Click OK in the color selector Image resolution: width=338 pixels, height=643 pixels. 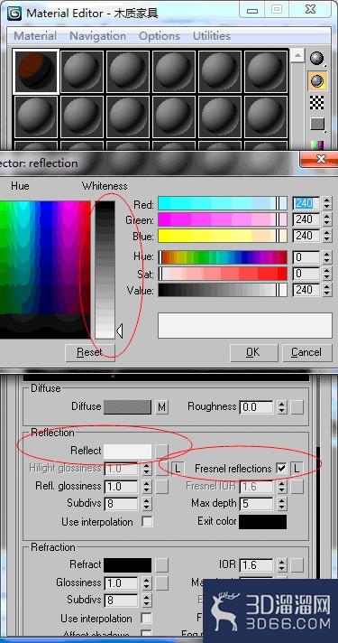point(253,352)
